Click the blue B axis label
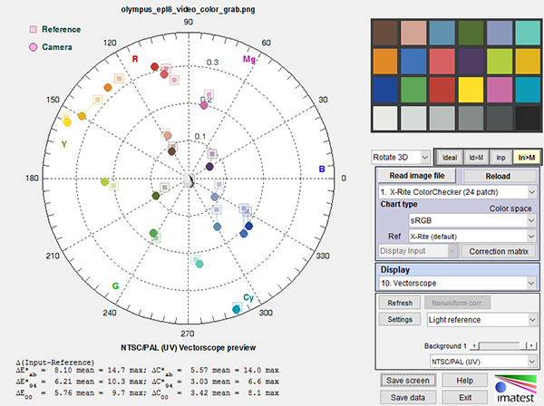This screenshot has width=544, height=406. (322, 169)
